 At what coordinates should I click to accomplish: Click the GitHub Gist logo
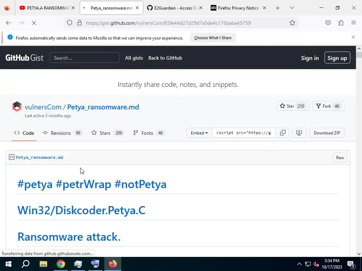[24, 58]
